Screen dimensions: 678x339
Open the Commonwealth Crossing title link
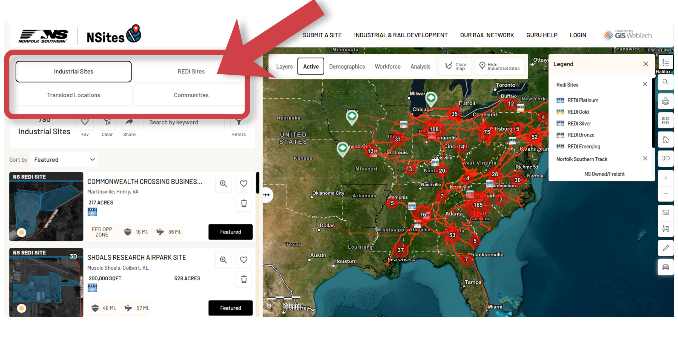coord(145,181)
